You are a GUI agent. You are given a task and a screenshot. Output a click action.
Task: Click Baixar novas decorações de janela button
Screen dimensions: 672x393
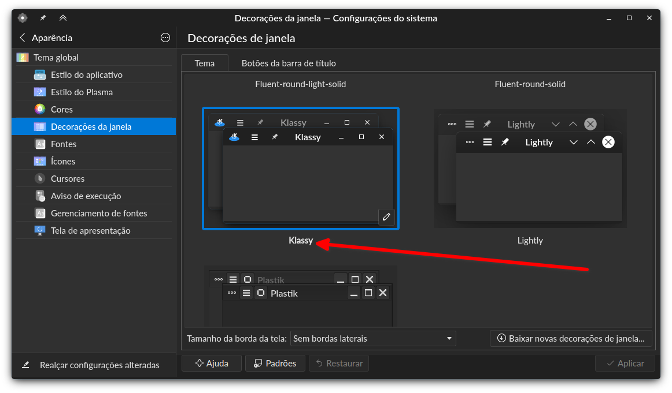pyautogui.click(x=571, y=339)
